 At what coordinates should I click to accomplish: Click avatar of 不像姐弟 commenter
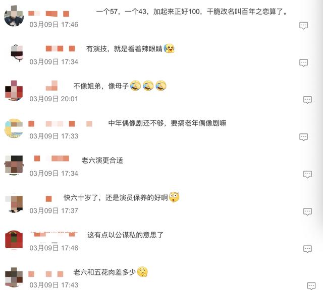coord(14,91)
